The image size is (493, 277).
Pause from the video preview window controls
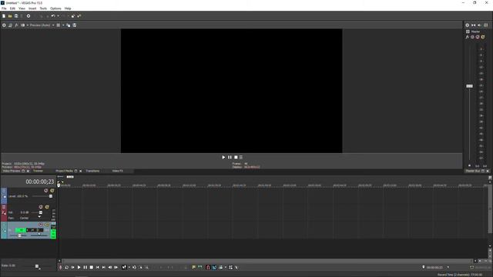tap(230, 157)
